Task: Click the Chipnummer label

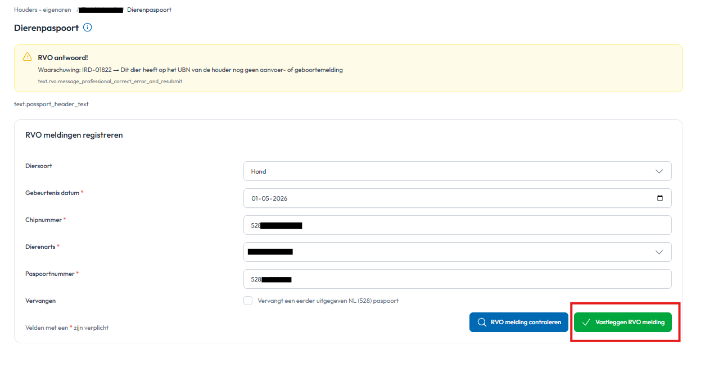Action: tap(46, 220)
